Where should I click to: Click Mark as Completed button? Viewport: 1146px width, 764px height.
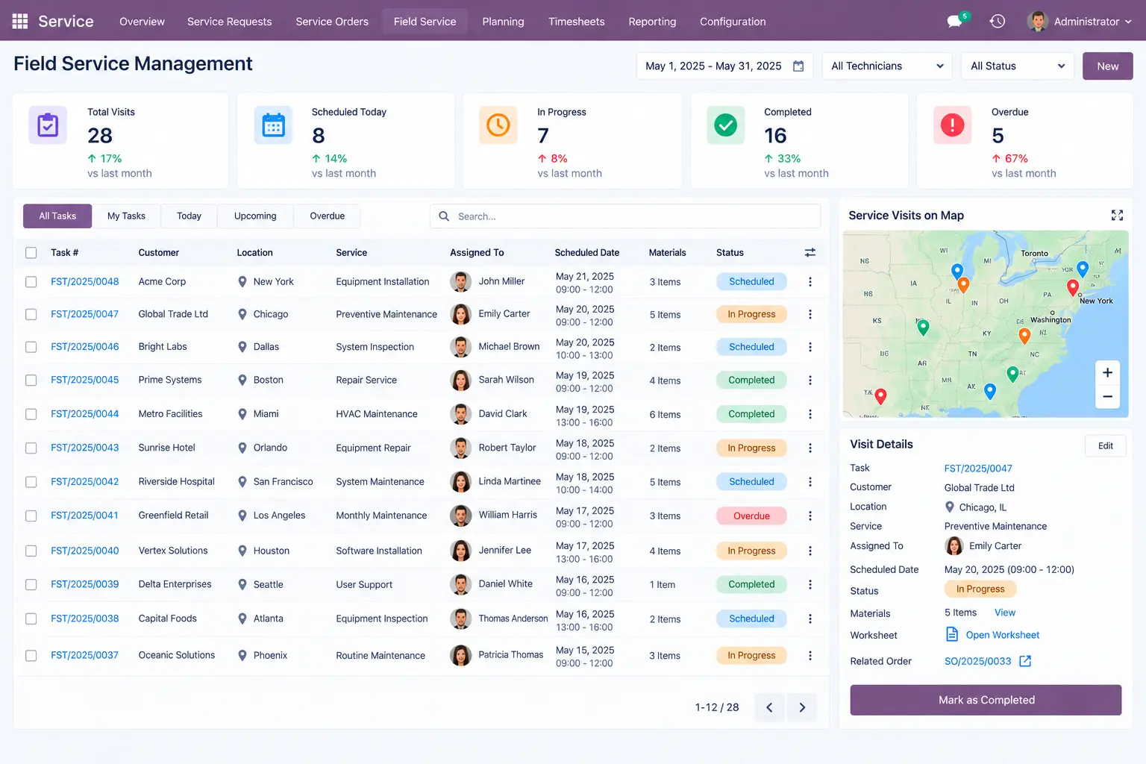[986, 700]
